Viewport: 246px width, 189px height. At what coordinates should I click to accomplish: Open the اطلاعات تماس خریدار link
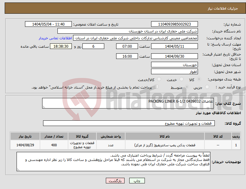[x=55, y=38]
